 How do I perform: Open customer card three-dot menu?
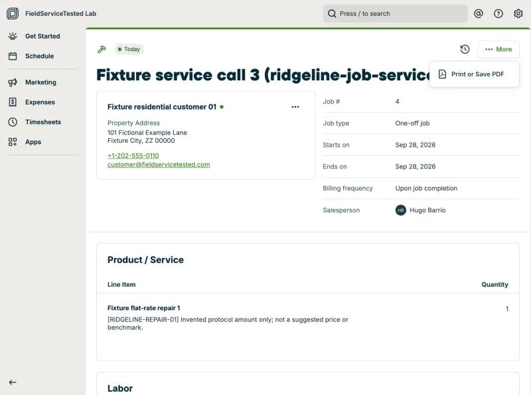[x=295, y=107]
